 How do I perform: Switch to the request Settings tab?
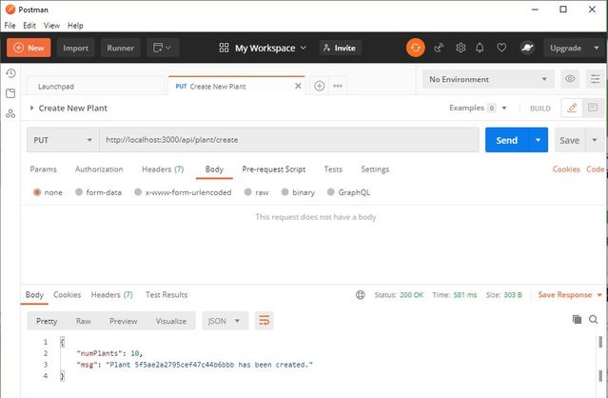(x=375, y=169)
